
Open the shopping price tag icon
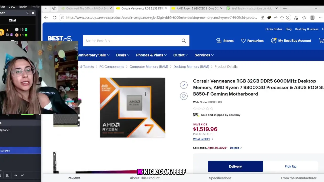269,17
